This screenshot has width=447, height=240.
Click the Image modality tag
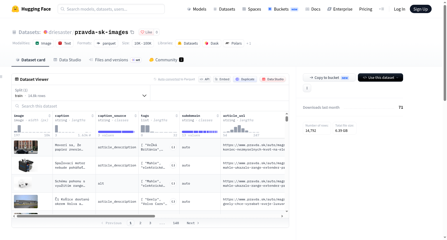pos(43,43)
